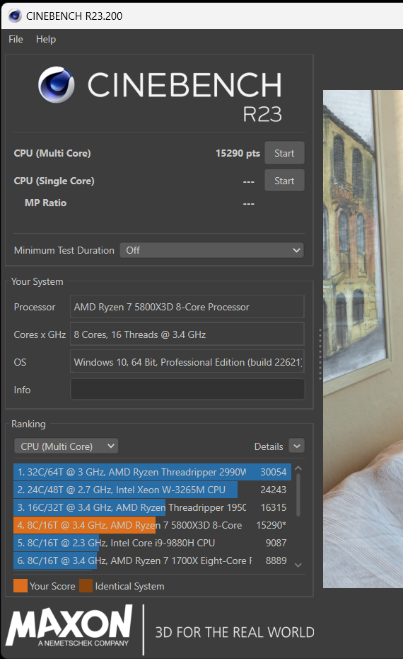Start the CPU Single Core test
The image size is (403, 659).
[x=284, y=181]
